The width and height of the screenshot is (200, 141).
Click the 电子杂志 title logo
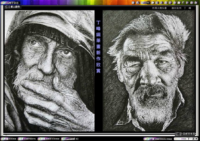[x=10, y=3]
